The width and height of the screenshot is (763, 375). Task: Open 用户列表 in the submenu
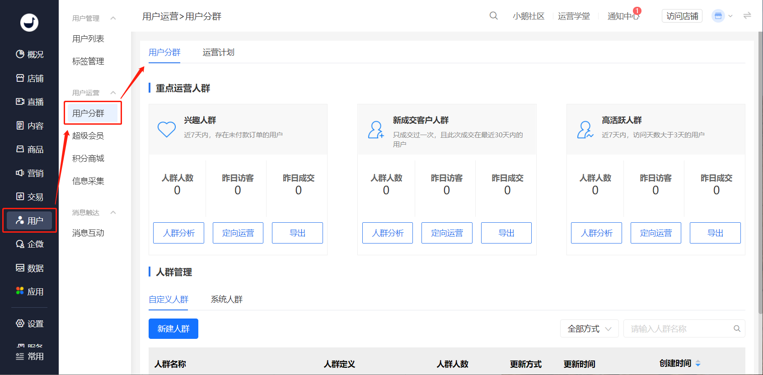[x=88, y=39]
